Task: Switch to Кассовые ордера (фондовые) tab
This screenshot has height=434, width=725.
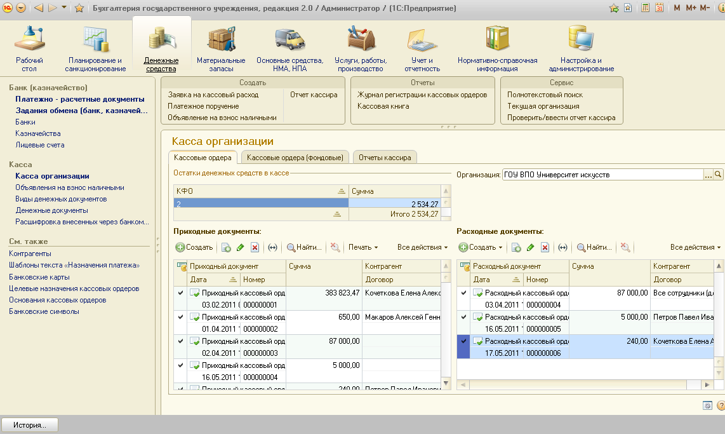Action: 295,158
